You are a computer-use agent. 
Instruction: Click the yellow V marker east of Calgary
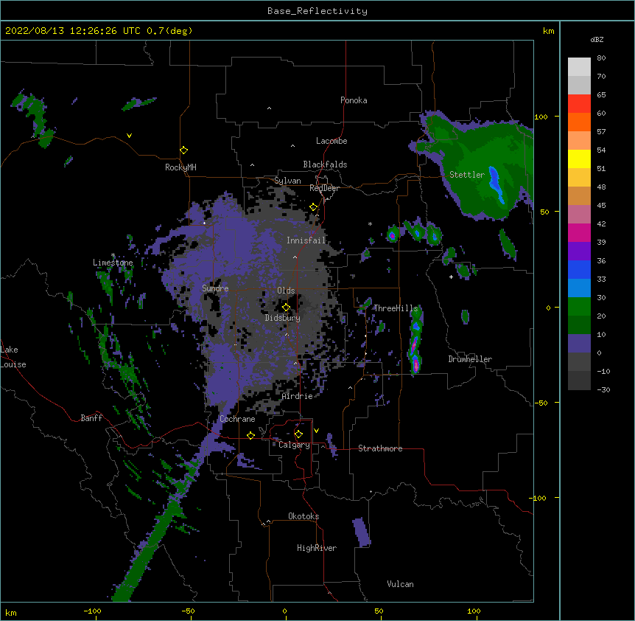(316, 431)
